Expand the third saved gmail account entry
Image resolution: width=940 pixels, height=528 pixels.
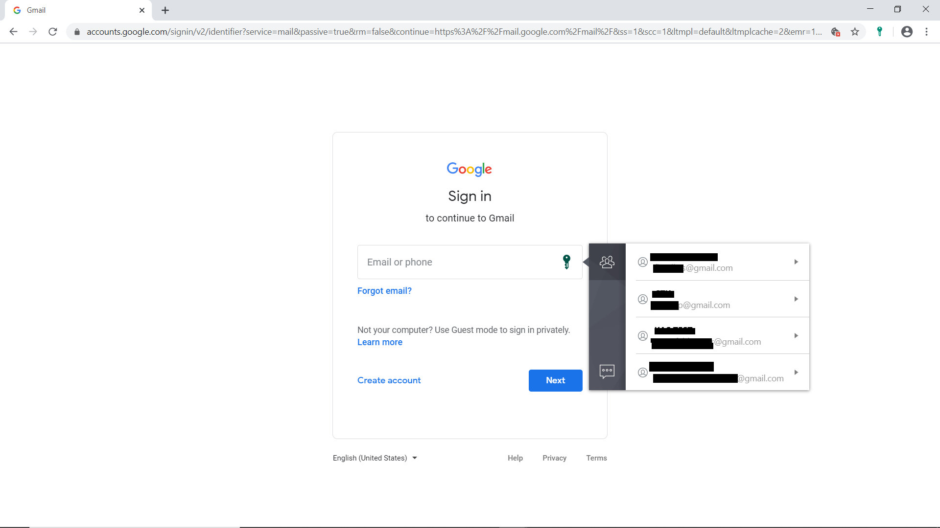click(x=796, y=335)
